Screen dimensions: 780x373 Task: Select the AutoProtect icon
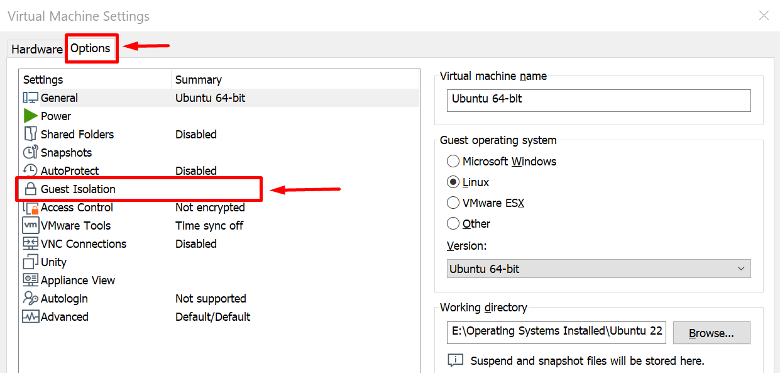31,170
